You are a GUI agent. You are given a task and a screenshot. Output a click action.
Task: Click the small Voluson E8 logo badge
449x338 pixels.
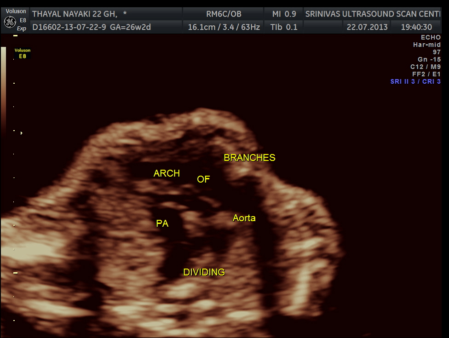[23, 53]
